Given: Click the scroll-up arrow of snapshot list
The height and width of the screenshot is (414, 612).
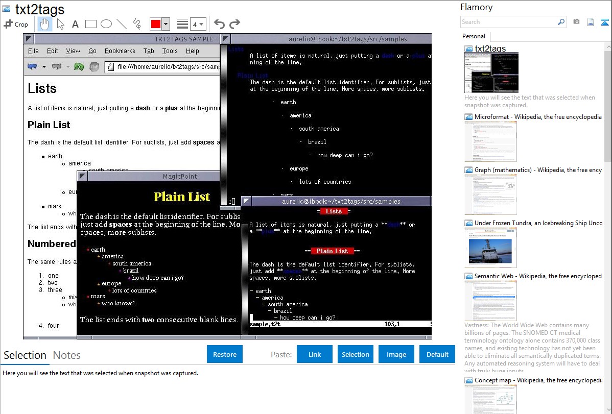Looking at the screenshot, I should 609,47.
